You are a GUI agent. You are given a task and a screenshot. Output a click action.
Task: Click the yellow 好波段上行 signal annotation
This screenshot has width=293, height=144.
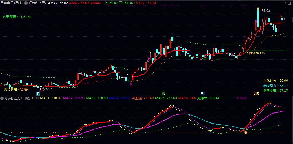pos(257,53)
